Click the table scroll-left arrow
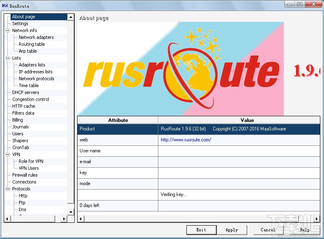The width and height of the screenshot is (324, 239). (x=80, y=219)
